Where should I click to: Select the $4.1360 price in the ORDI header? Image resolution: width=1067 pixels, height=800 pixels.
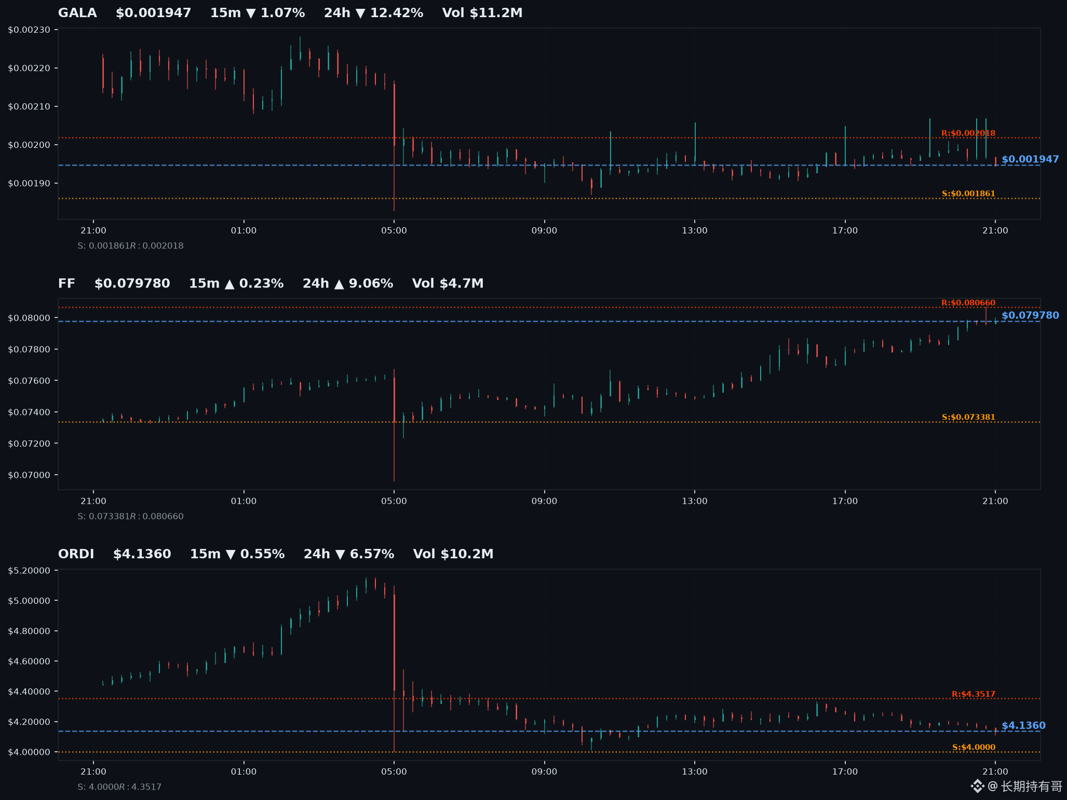[142, 554]
